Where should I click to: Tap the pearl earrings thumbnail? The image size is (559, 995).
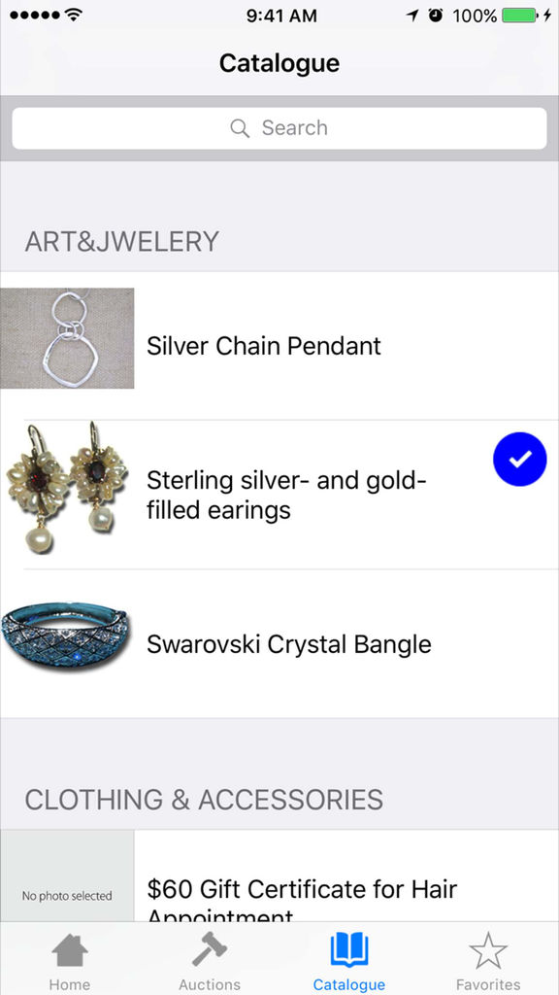[x=67, y=488]
